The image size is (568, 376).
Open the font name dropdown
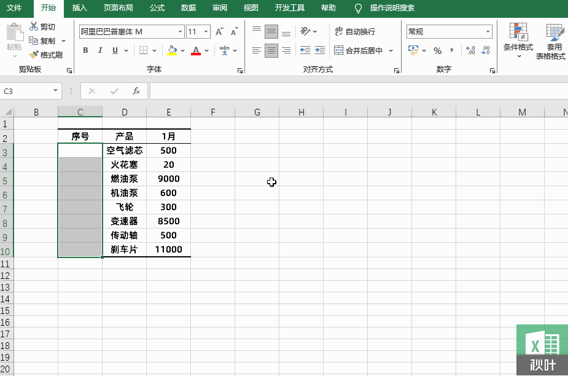click(x=180, y=31)
